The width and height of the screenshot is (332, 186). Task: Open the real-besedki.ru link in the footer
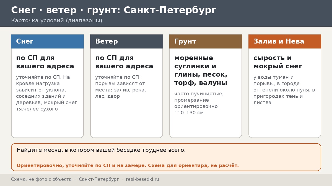point(142,179)
